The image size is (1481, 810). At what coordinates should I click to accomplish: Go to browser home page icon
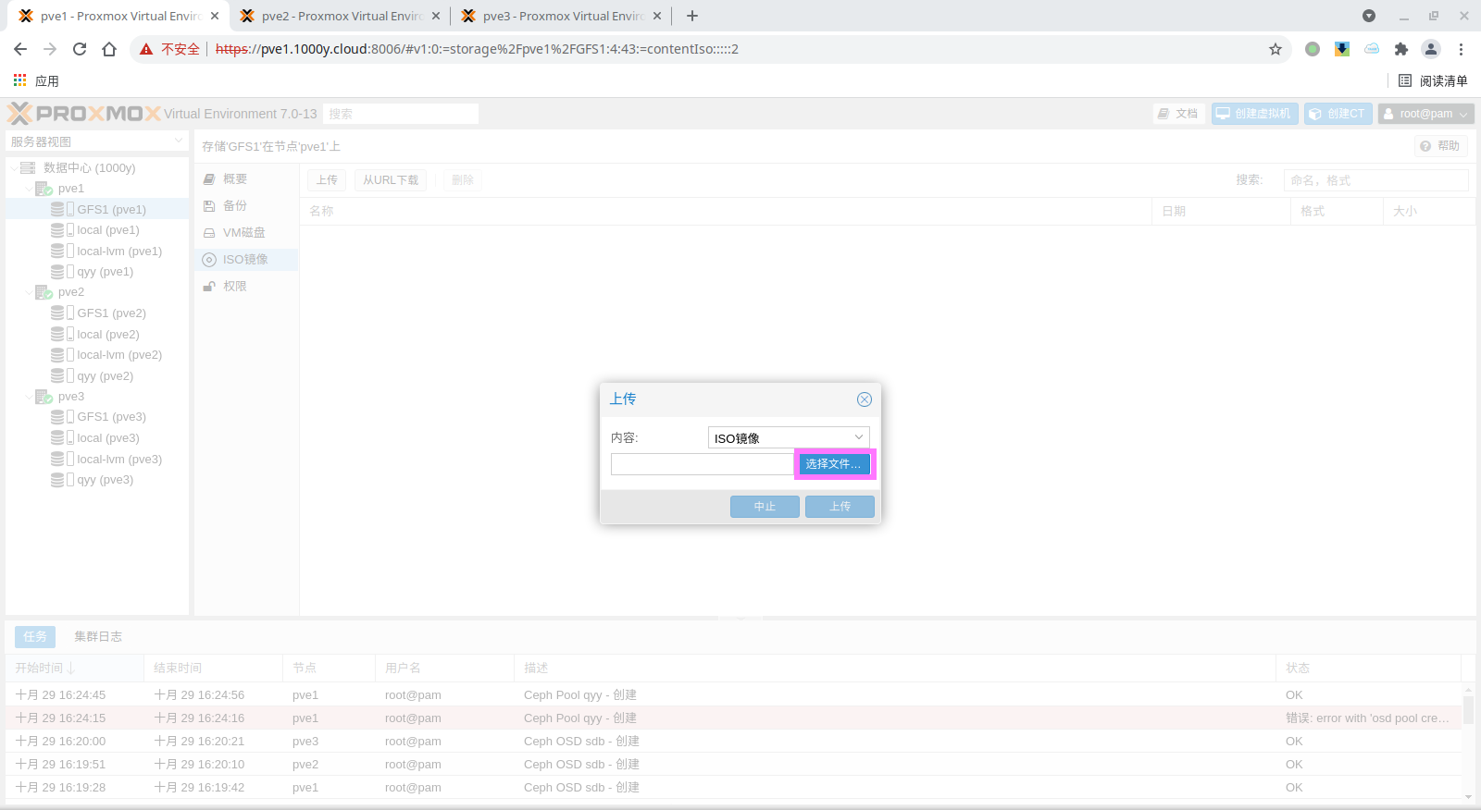(109, 49)
